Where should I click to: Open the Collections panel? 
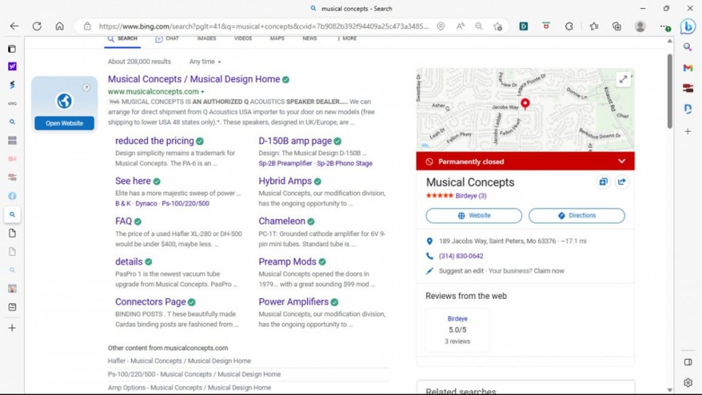coord(617,26)
